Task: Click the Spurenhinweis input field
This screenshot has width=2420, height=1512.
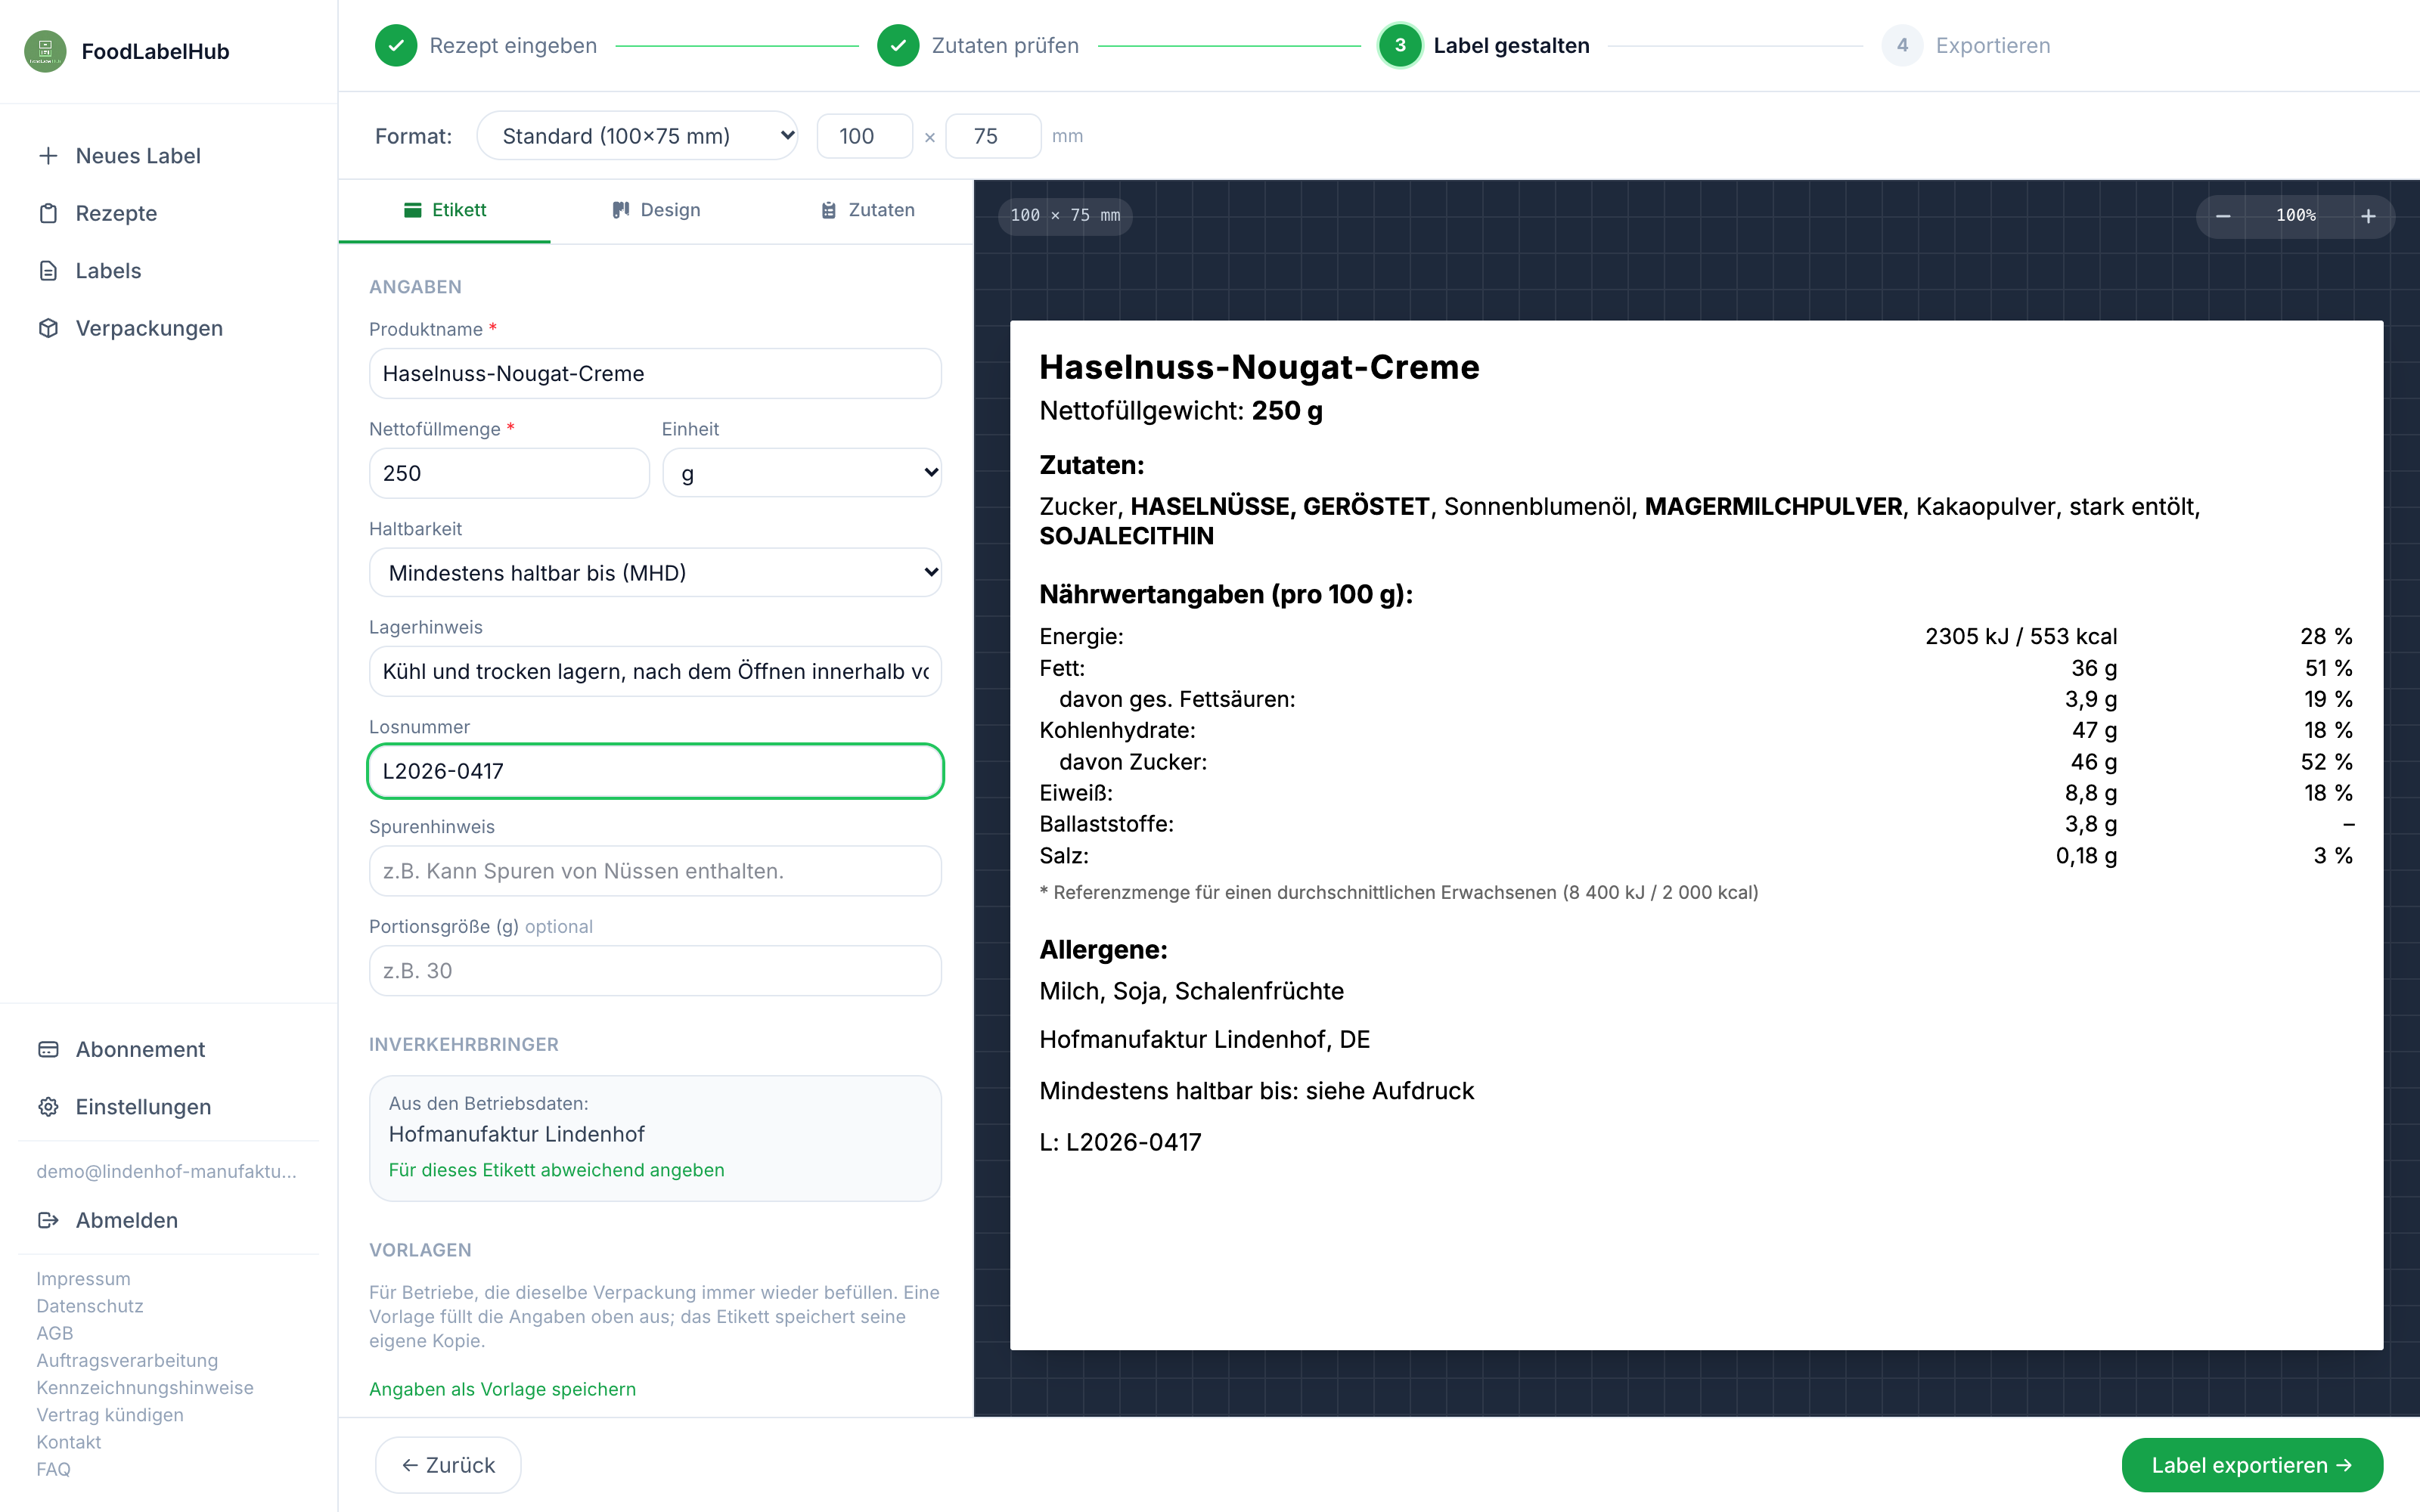Action: (655, 871)
